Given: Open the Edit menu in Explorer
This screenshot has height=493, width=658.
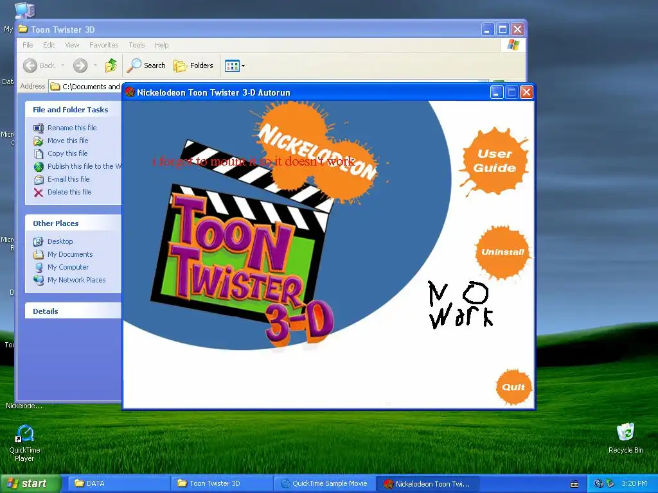Looking at the screenshot, I should coord(49,45).
